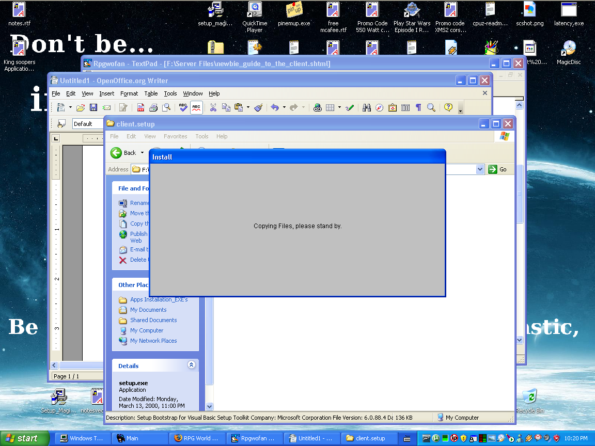Screen dimensions: 595x446
Task: Click the Windows Start button
Action: (x=25, y=438)
